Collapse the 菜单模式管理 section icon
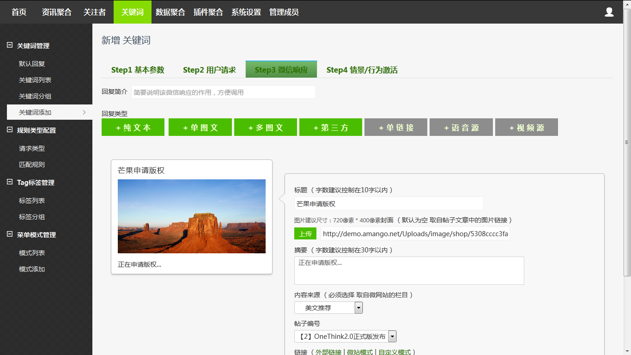 pyautogui.click(x=10, y=234)
